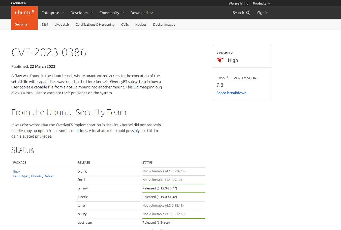Click the RELEASE column header
Viewport: 341px width, 230px height.
84,162
